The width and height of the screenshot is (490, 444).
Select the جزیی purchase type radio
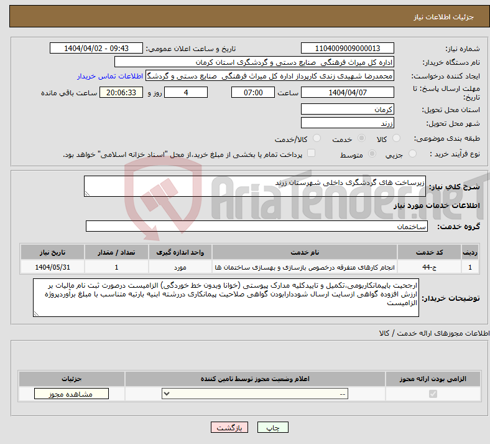tap(412, 154)
